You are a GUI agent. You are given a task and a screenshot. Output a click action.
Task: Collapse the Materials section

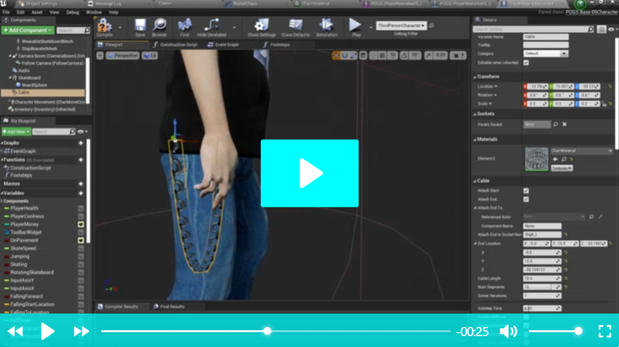tap(475, 139)
